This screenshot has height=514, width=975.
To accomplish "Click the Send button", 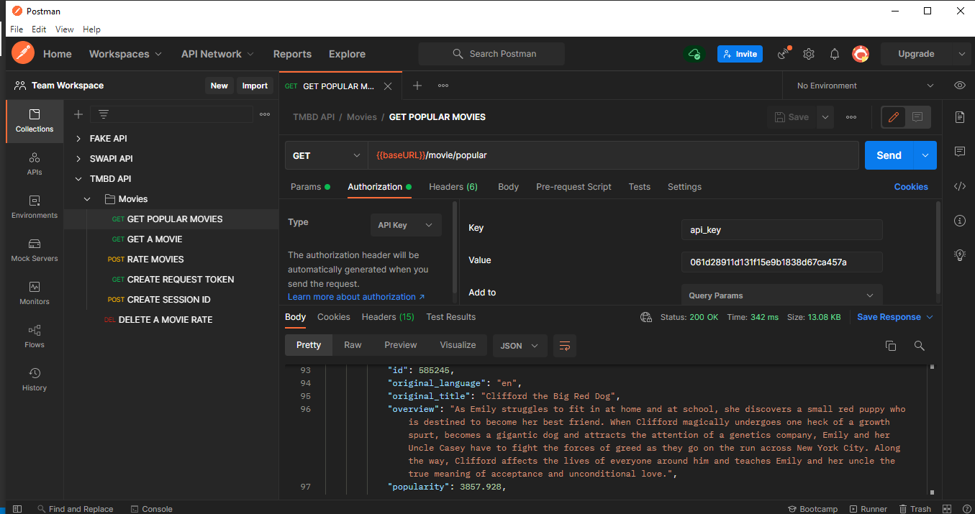I will [889, 155].
